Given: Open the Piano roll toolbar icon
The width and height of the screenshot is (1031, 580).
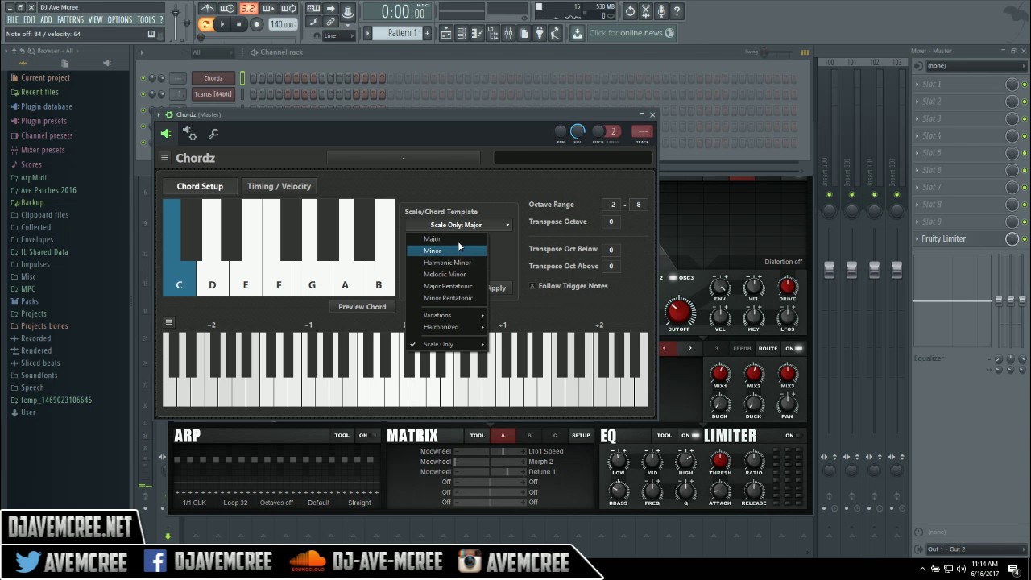Looking at the screenshot, I should 478,33.
